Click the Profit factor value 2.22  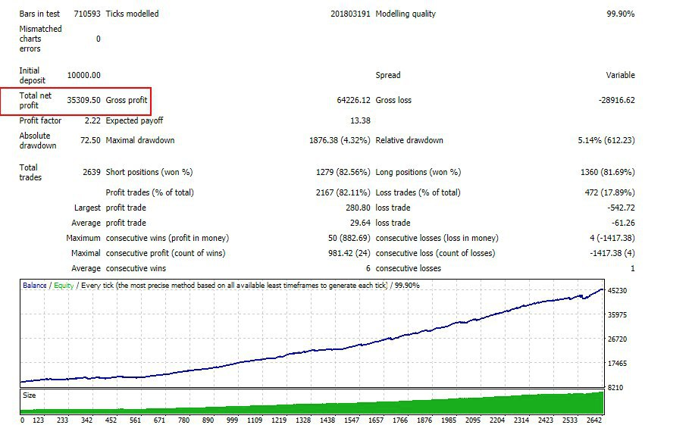click(x=92, y=120)
